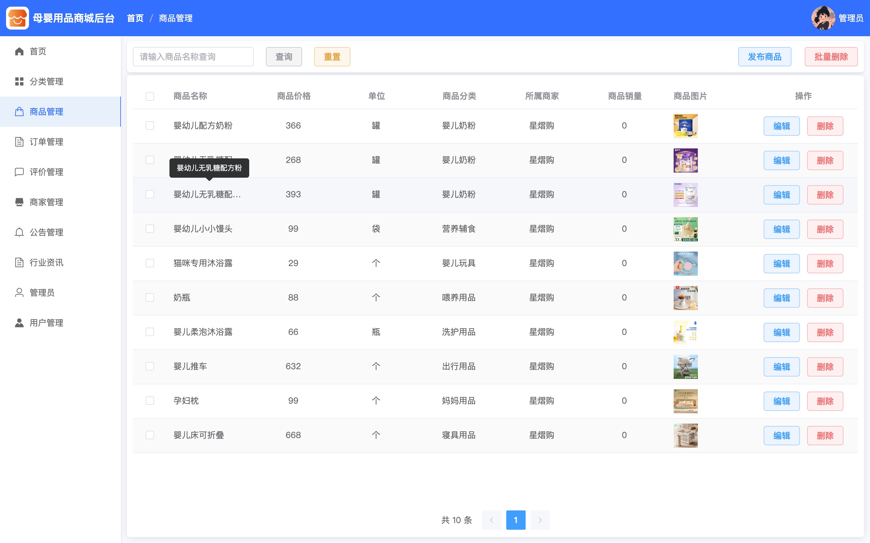Click the document icon for 行业资讯
This screenshot has height=543, width=870.
click(x=19, y=262)
